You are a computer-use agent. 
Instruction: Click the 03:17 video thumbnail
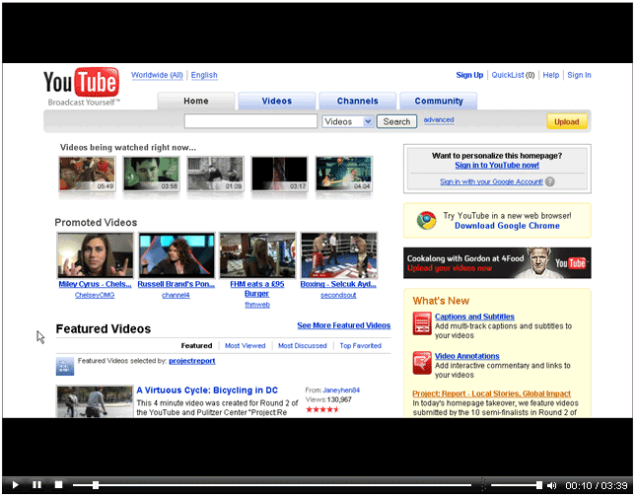pos(279,174)
